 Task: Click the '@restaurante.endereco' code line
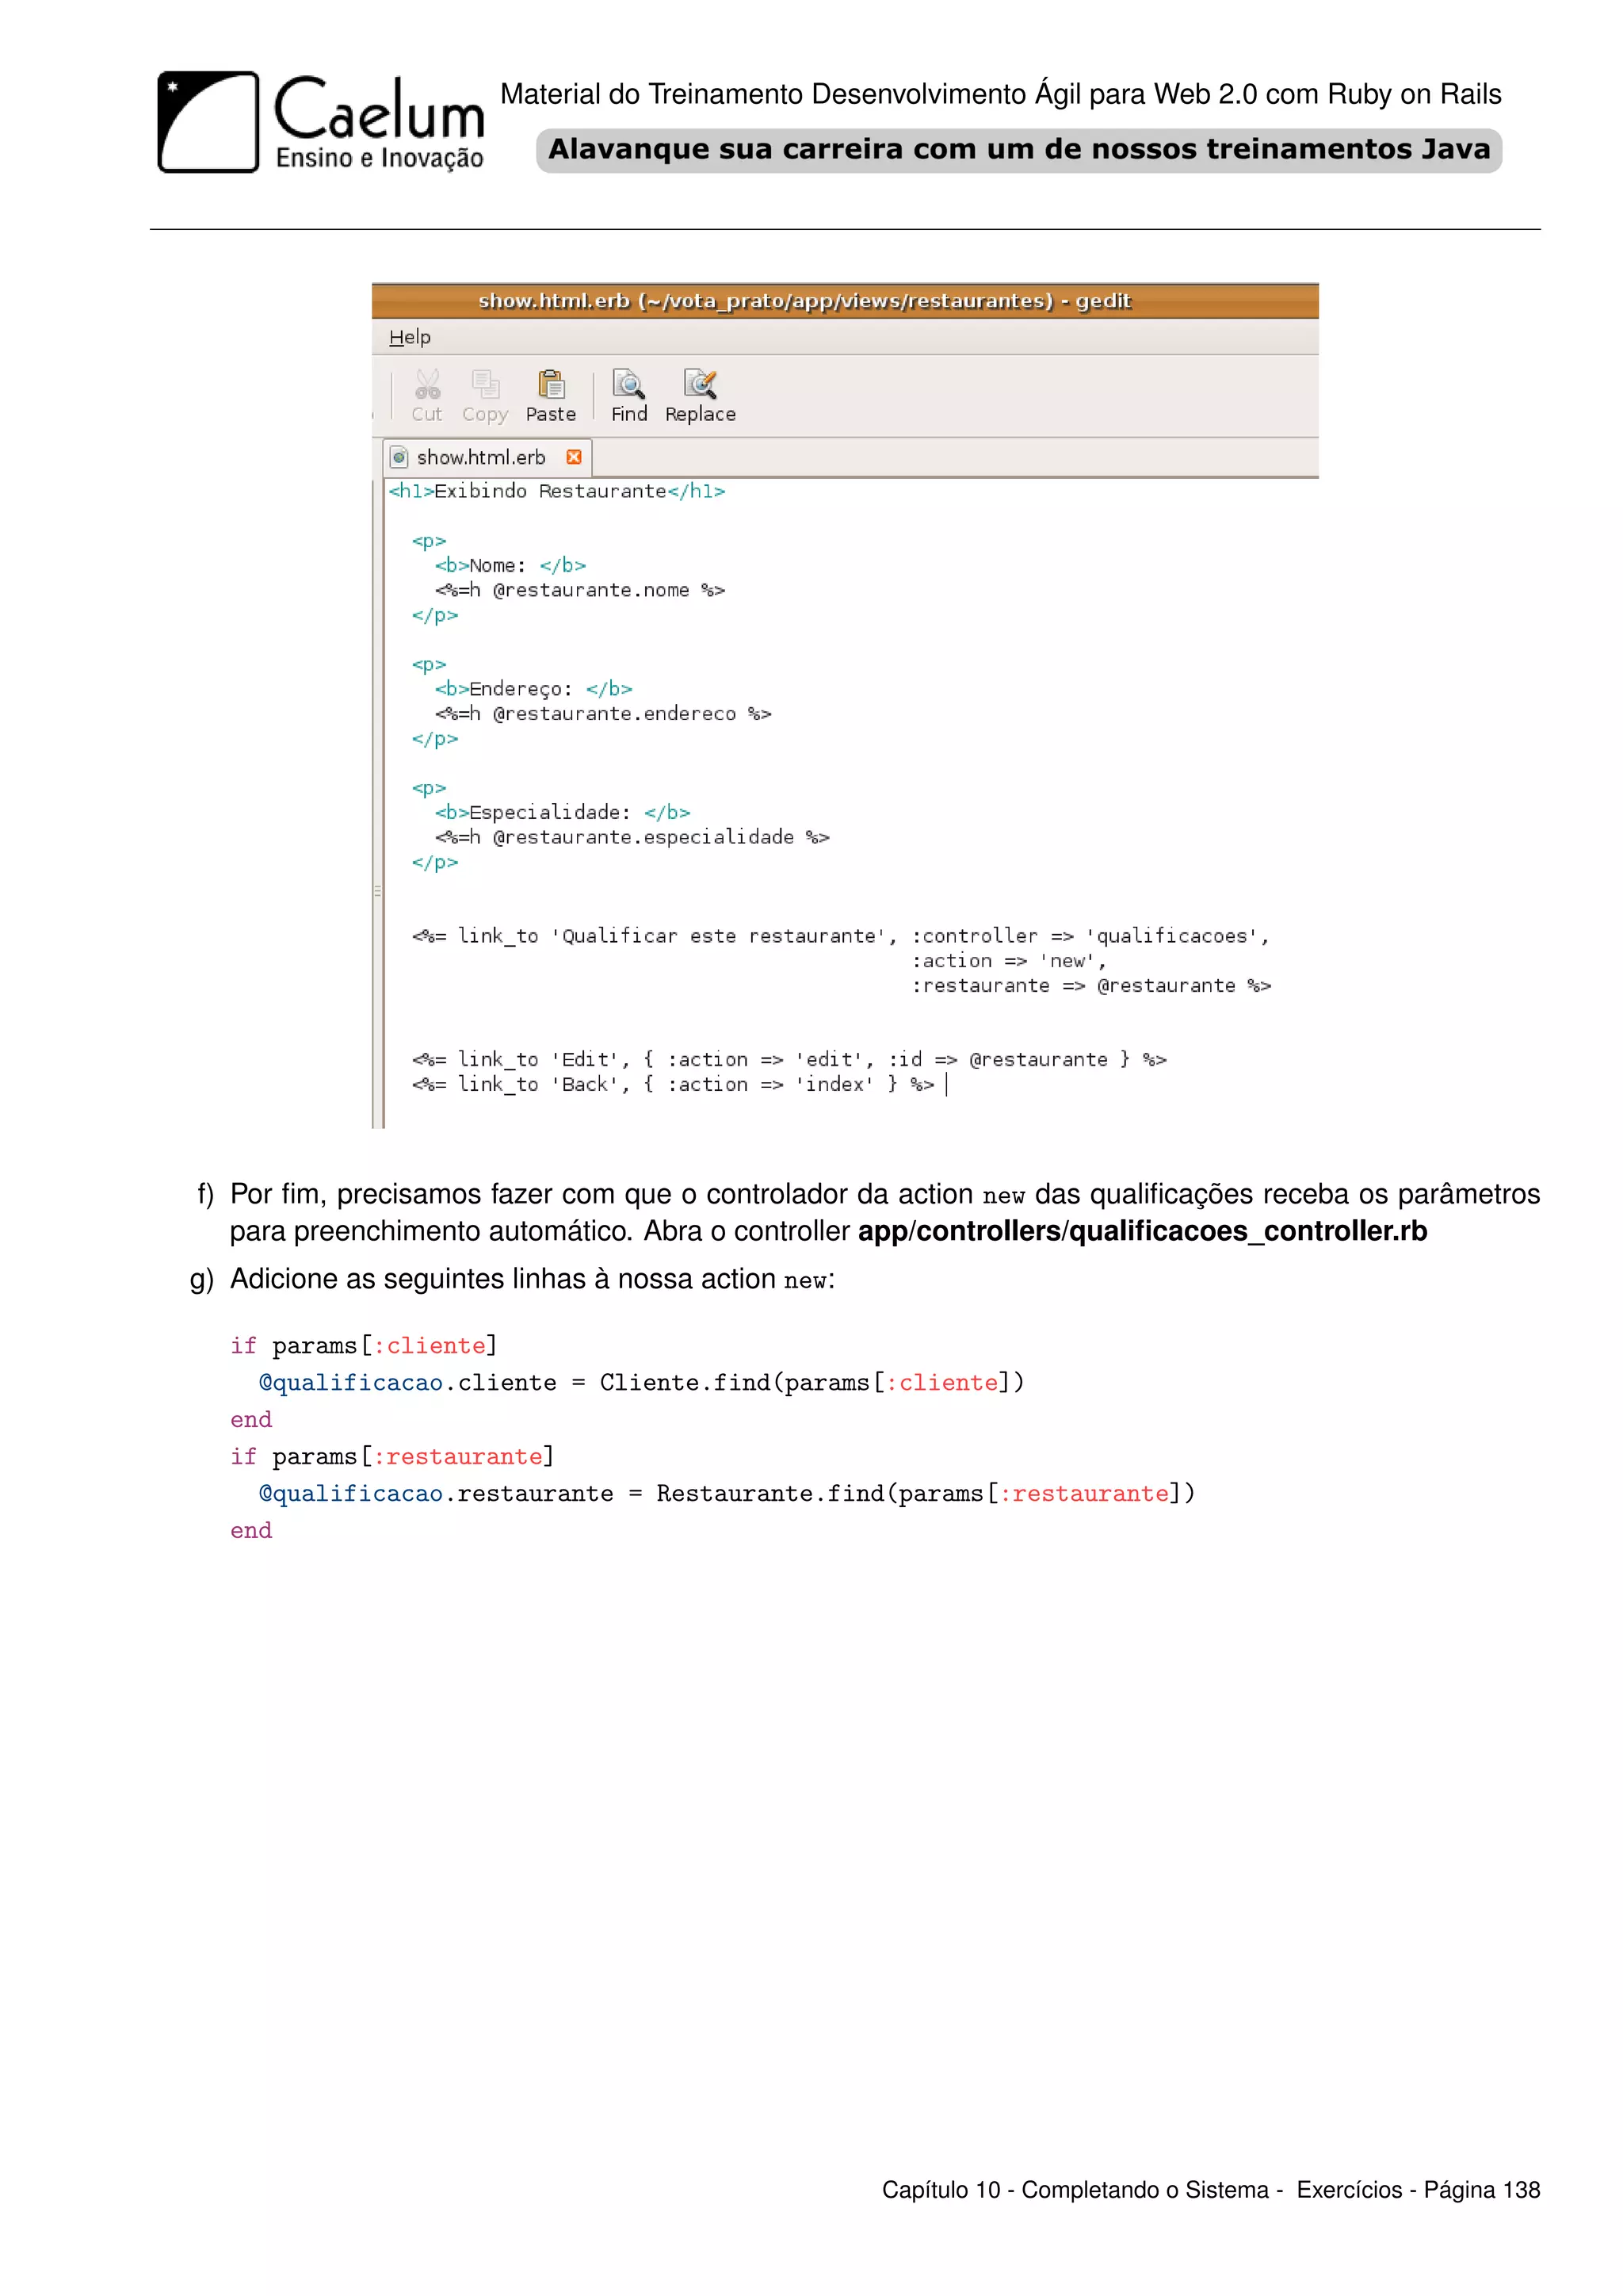click(x=602, y=714)
